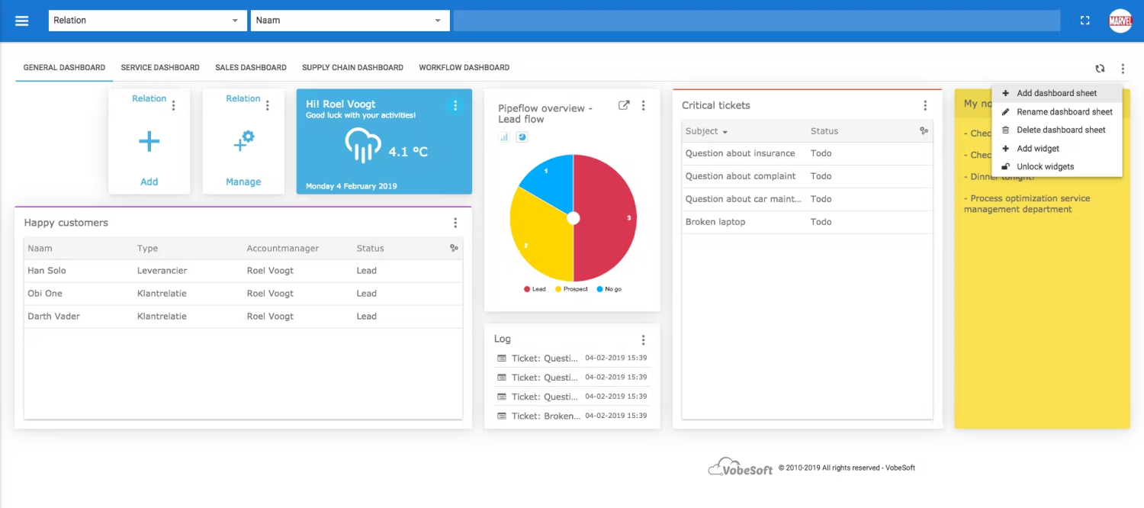Screen dimensions: 1144x508
Task: Toggle Lead series in pie legend
Action: point(535,289)
